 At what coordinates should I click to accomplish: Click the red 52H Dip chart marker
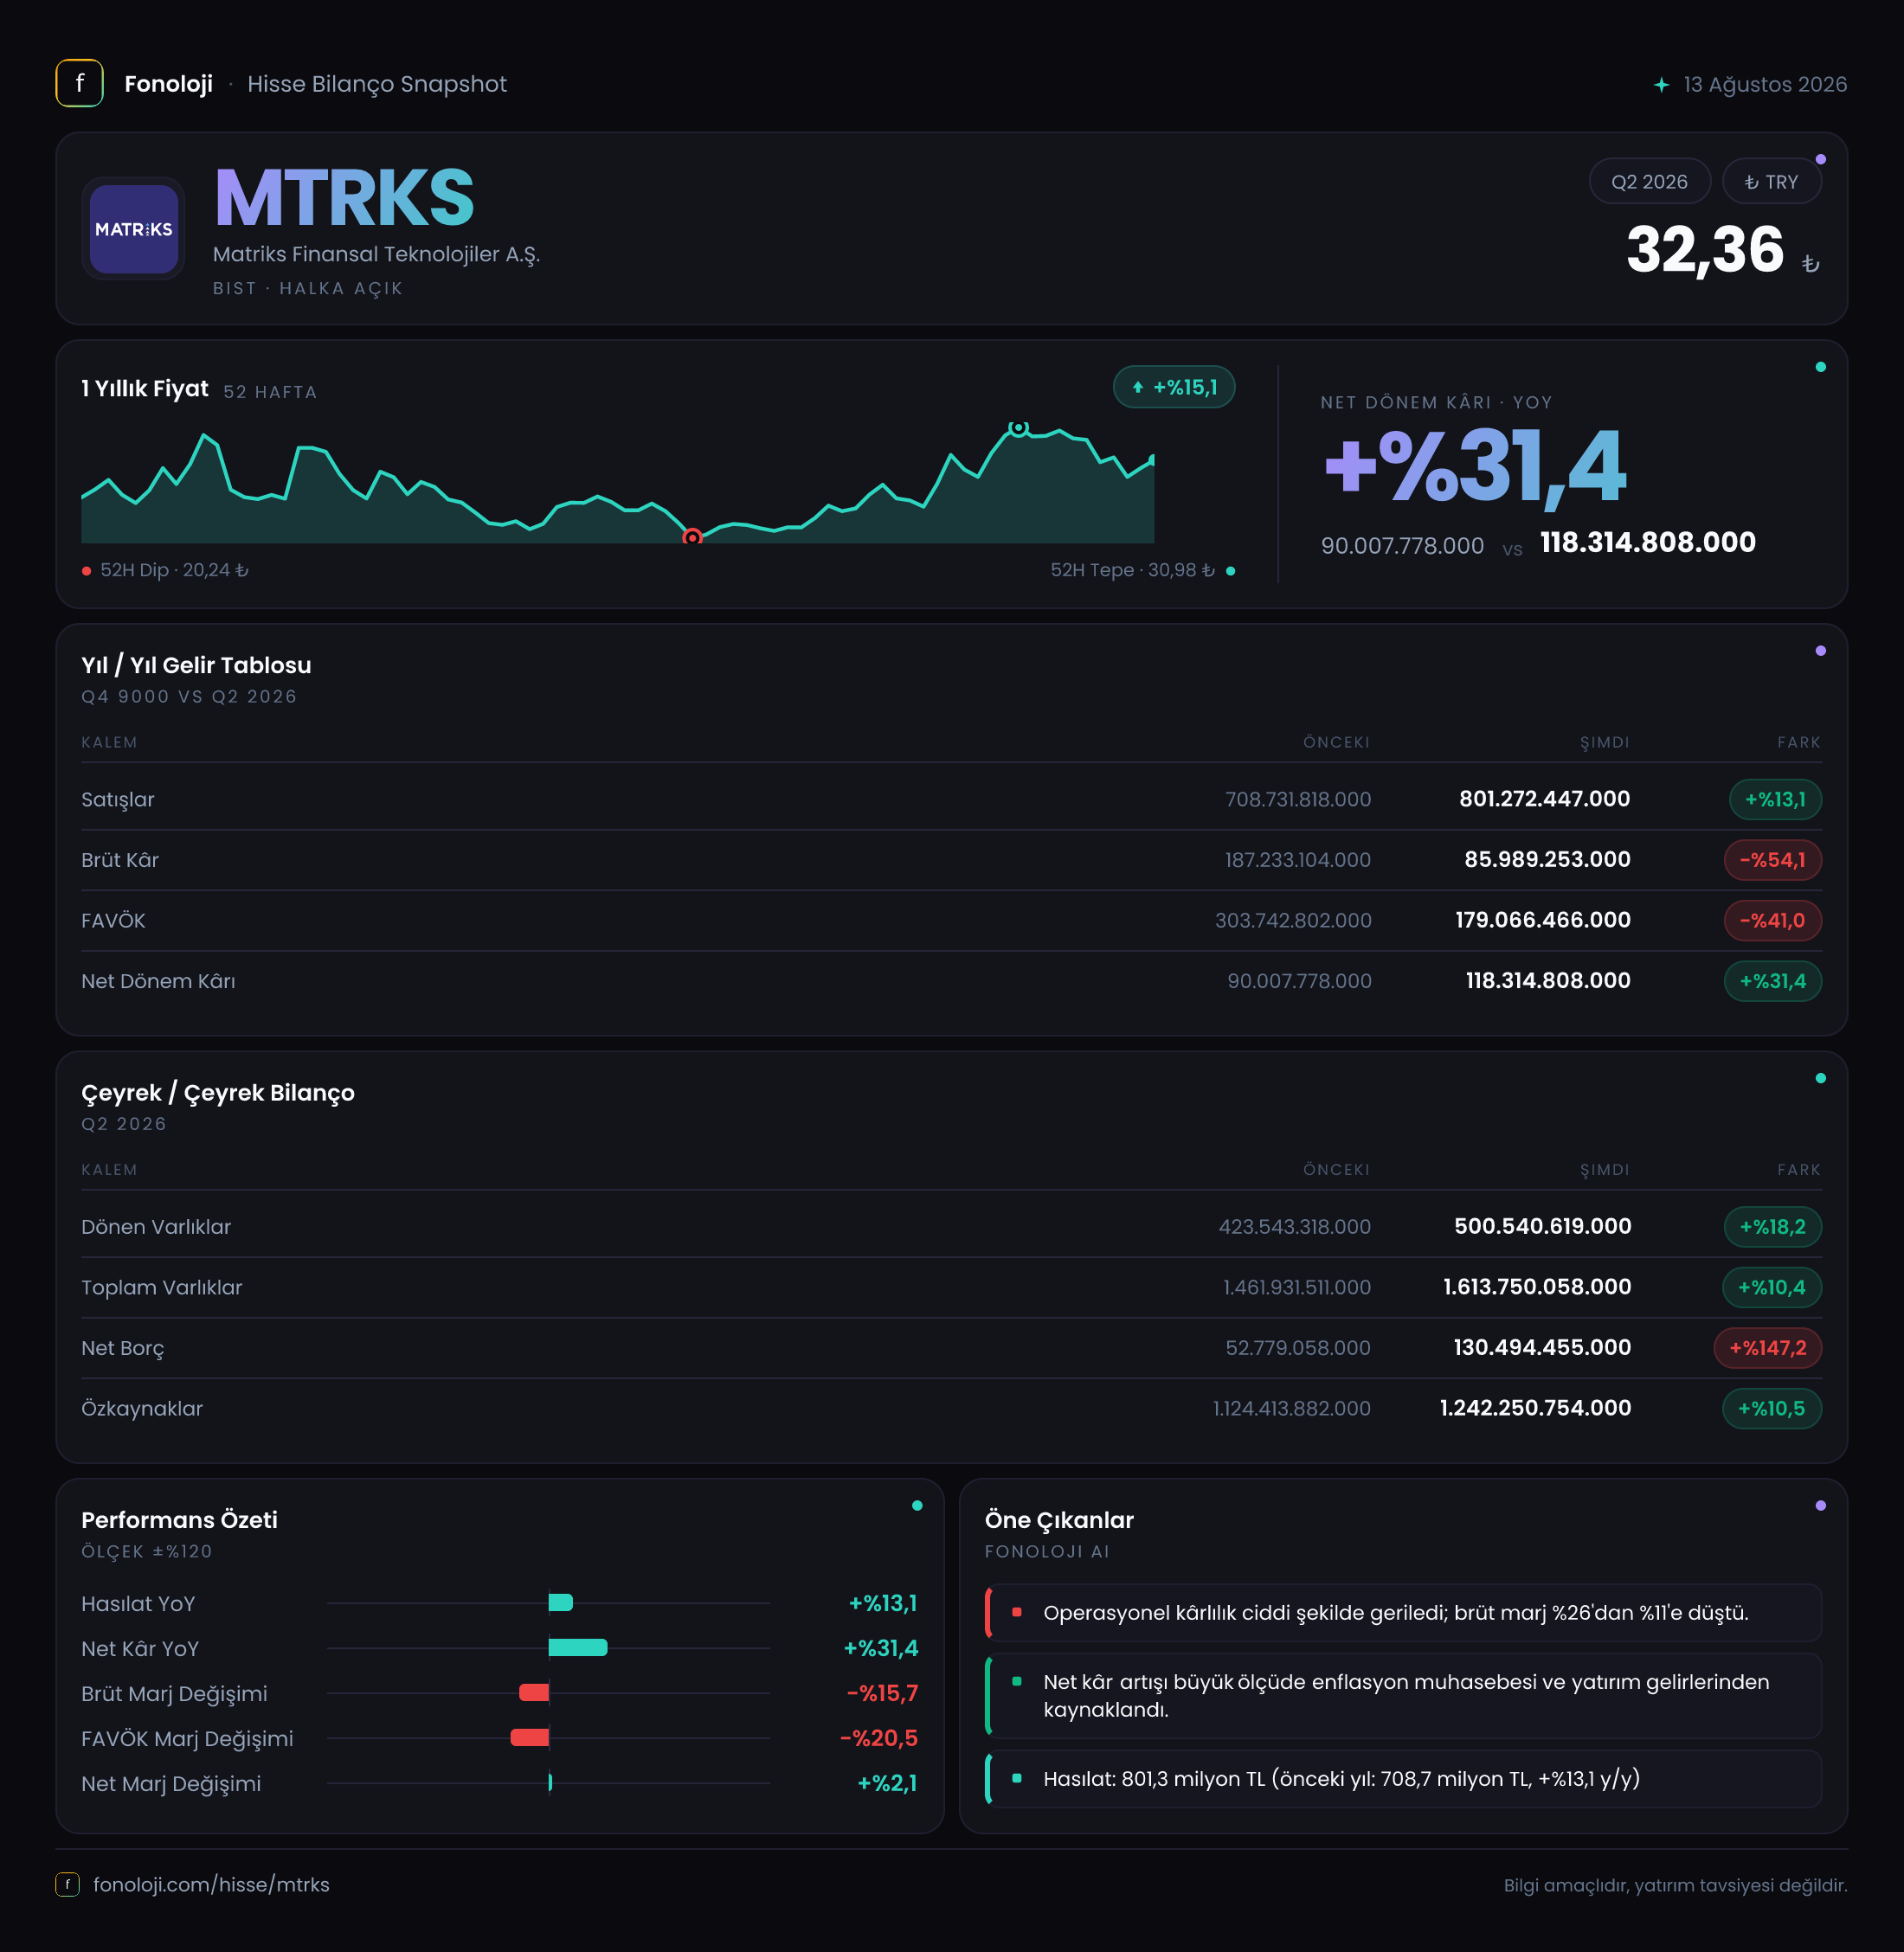(692, 537)
